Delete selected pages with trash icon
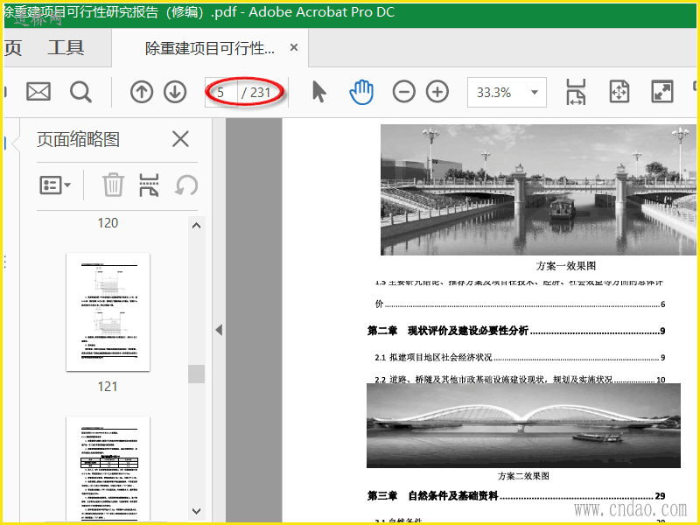 (113, 185)
